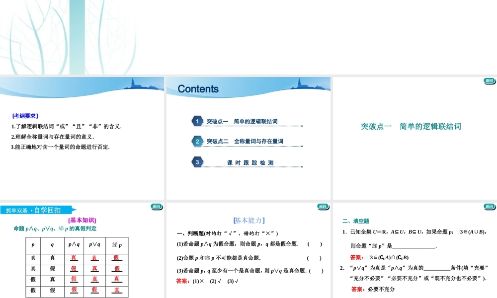The image size is (497, 298).
Task: Select the castle silhouette decoration on the Contents banner
Action: (x=299, y=84)
